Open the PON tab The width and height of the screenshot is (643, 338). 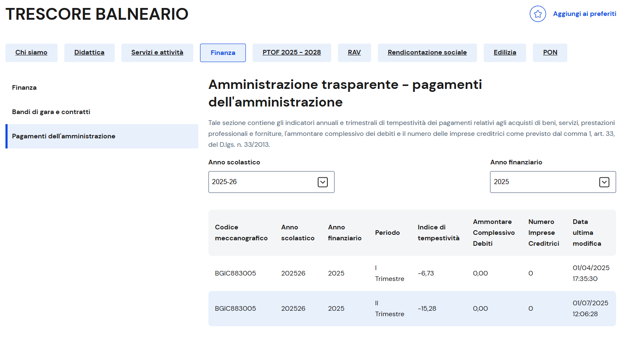click(x=550, y=52)
